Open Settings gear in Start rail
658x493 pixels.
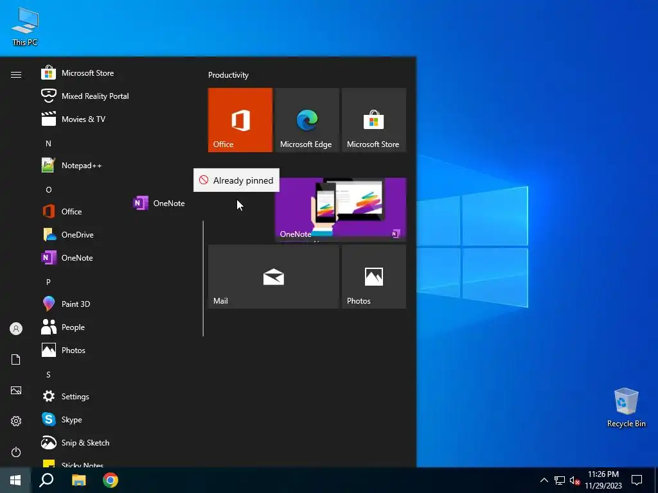(x=16, y=421)
